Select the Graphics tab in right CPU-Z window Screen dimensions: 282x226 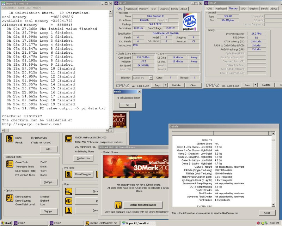254,8
